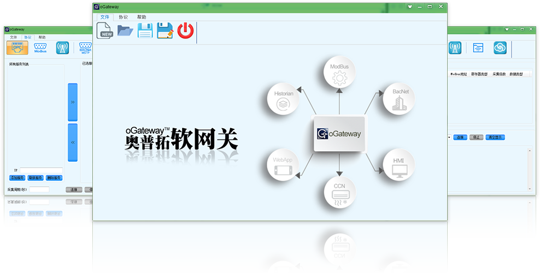Click antenna tower icon in right window

[455, 48]
